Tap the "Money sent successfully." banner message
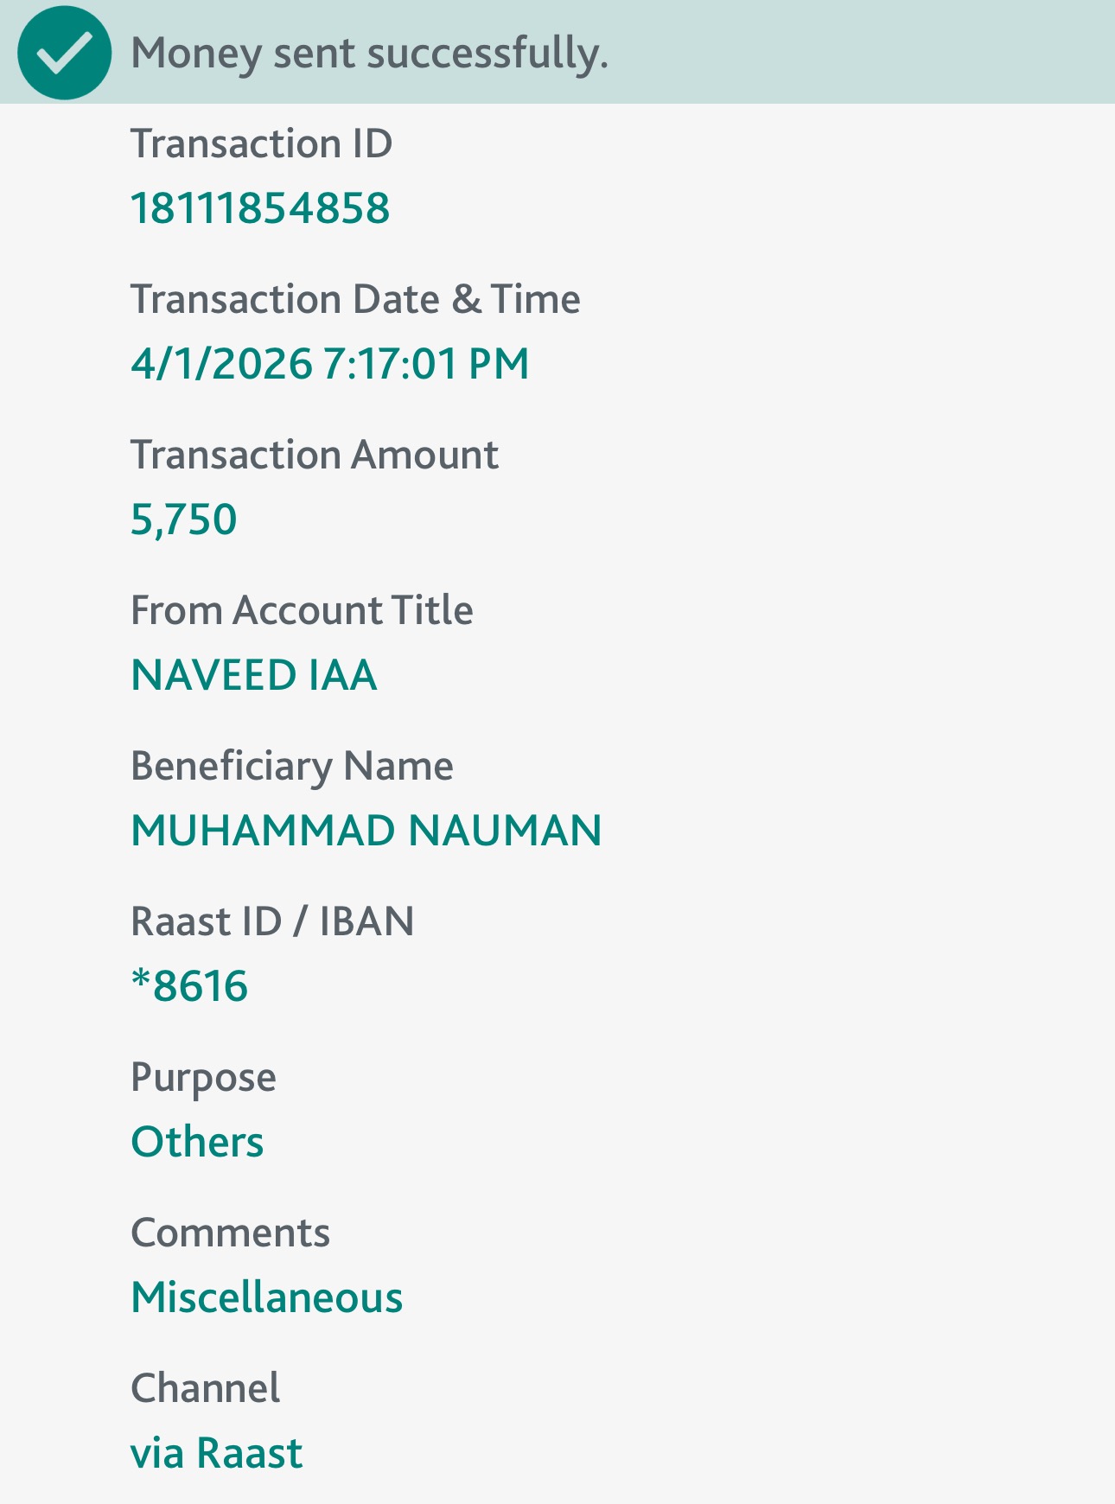The height and width of the screenshot is (1504, 1115). click(x=369, y=54)
